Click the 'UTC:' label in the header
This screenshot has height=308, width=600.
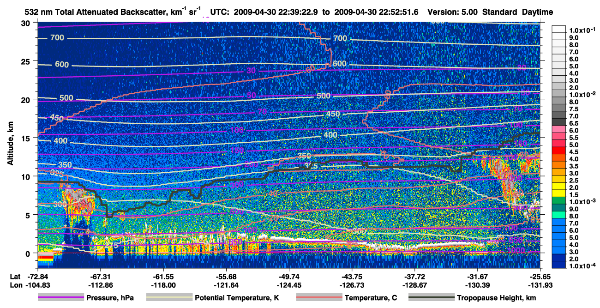219,12
